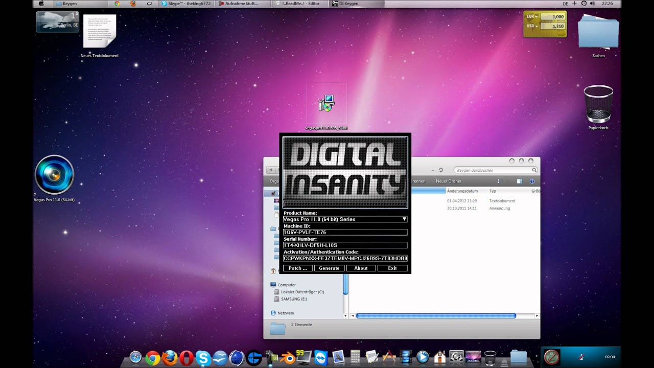
Task: Switch to the Skype taskbar window
Action: (187, 4)
